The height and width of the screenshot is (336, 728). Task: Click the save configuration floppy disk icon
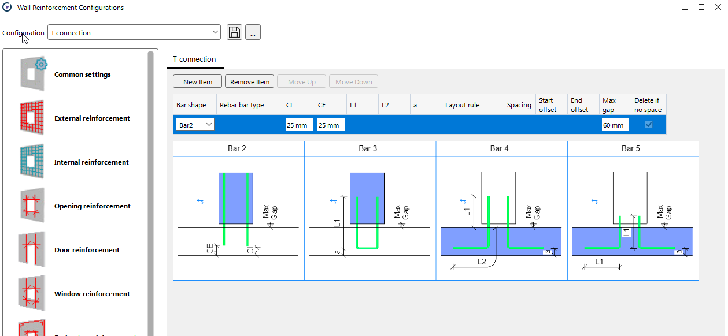(234, 32)
